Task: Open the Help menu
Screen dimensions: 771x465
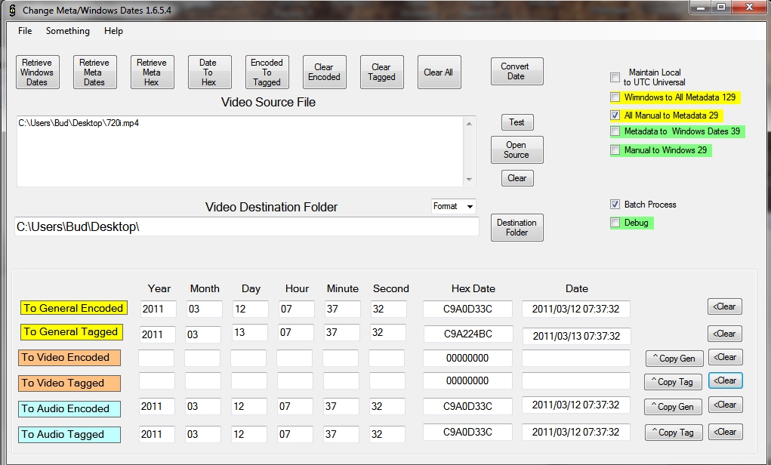Action: coord(113,31)
